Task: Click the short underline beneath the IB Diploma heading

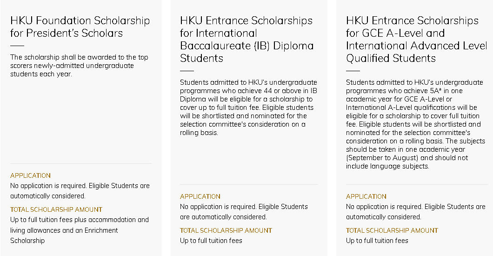Action: (187, 71)
